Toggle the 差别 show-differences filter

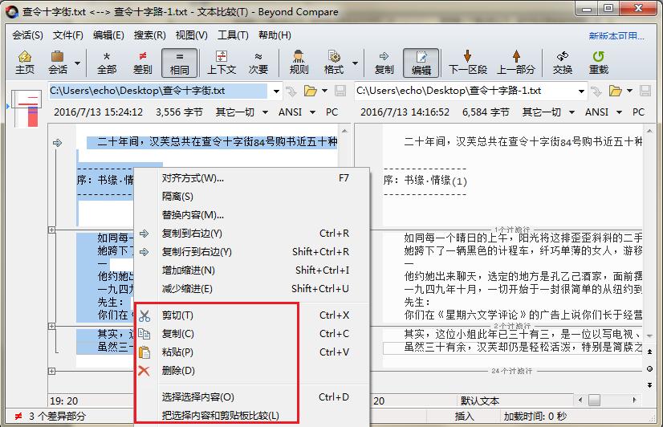143,63
